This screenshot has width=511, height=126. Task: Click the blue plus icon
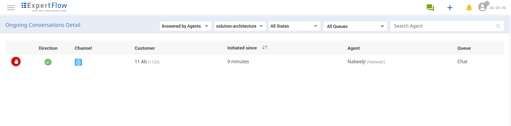[x=450, y=8]
